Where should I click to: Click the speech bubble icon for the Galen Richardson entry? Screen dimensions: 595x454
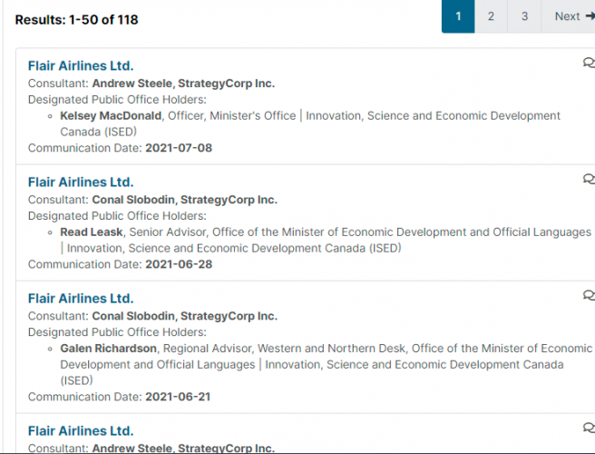coord(589,295)
